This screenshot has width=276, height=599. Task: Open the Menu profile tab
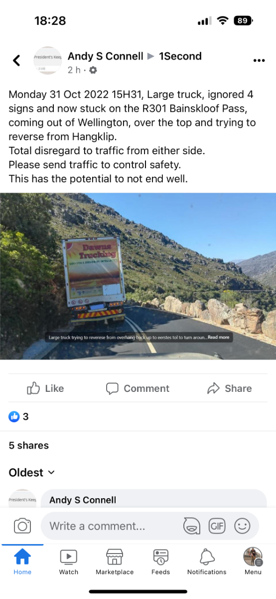(x=253, y=561)
